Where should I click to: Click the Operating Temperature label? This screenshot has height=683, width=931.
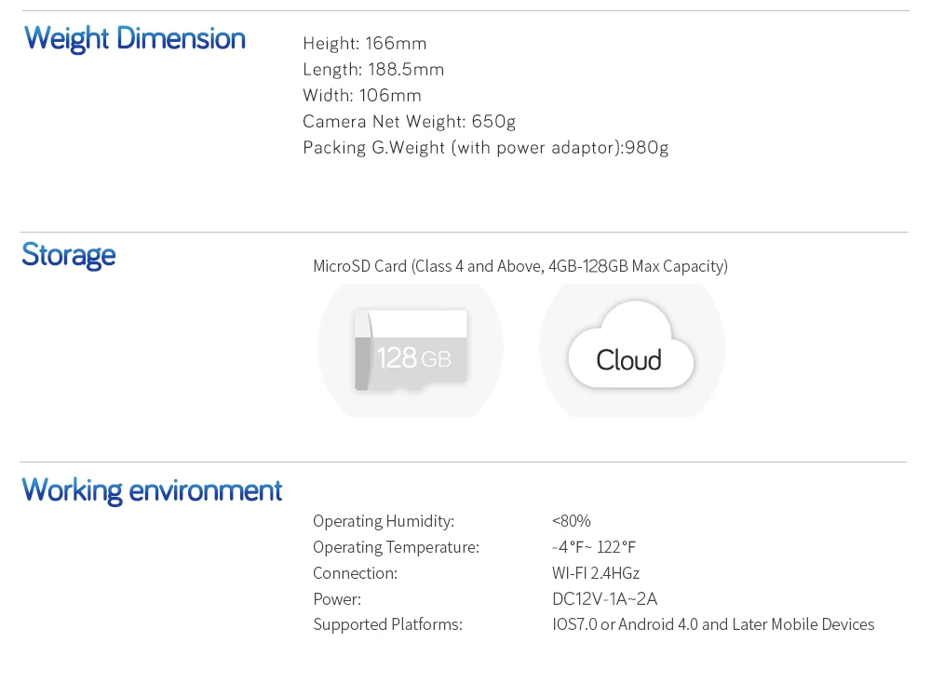tap(396, 547)
